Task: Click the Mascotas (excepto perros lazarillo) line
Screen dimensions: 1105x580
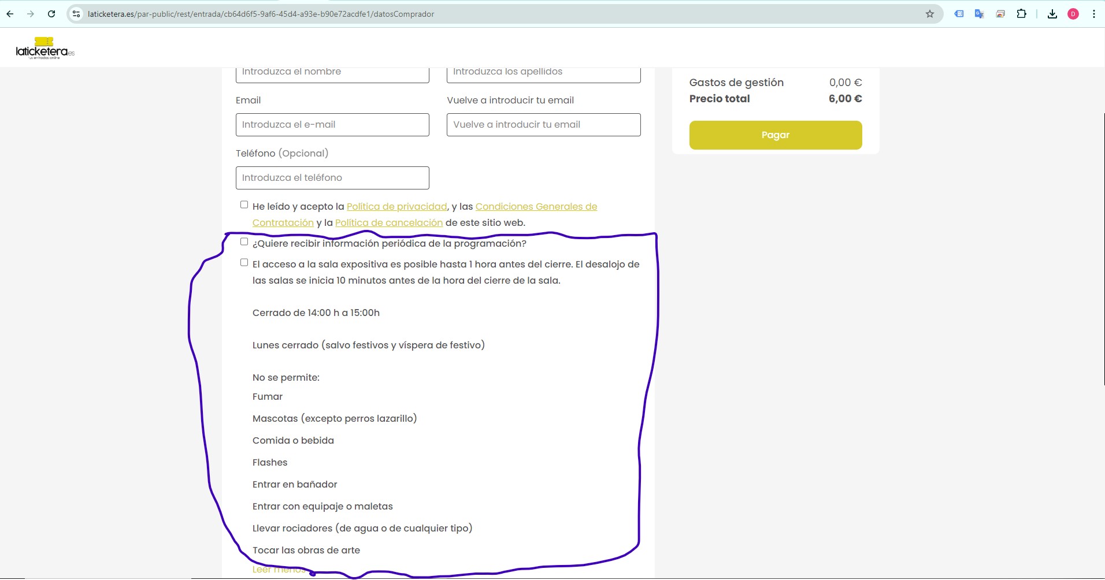Action: (x=335, y=418)
